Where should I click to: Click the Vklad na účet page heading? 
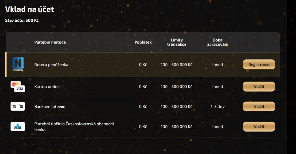(29, 9)
